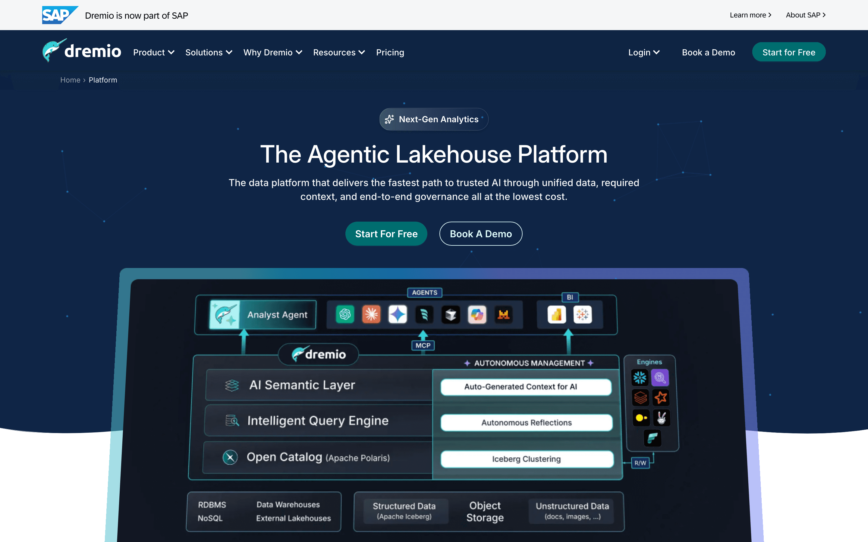868x542 pixels.
Task: Click the orange Mistral cat icon
Action: (x=504, y=314)
